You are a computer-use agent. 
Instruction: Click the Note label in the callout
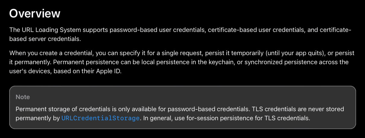pyautogui.click(x=23, y=97)
